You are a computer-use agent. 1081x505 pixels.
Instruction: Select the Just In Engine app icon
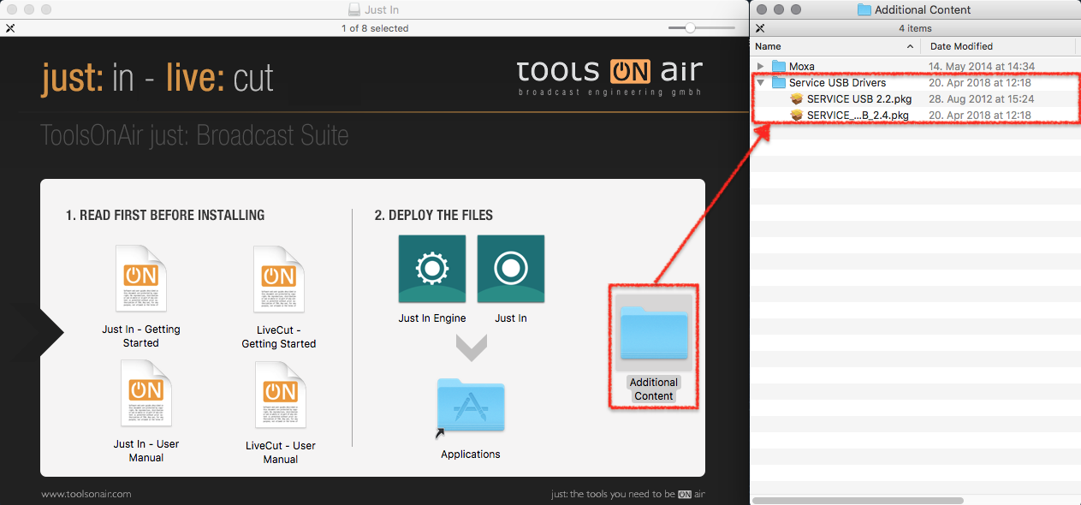click(x=432, y=269)
